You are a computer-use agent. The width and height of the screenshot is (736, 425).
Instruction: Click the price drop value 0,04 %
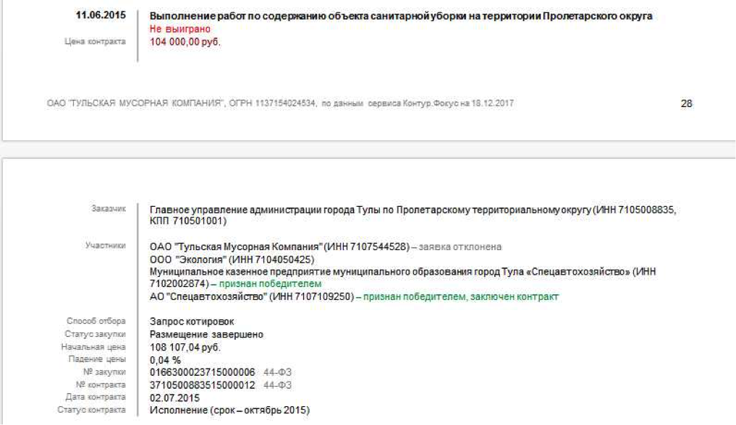coord(164,359)
